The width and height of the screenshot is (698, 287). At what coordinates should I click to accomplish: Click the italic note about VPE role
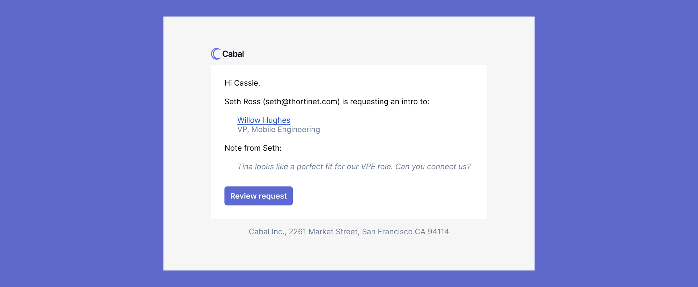[354, 167]
